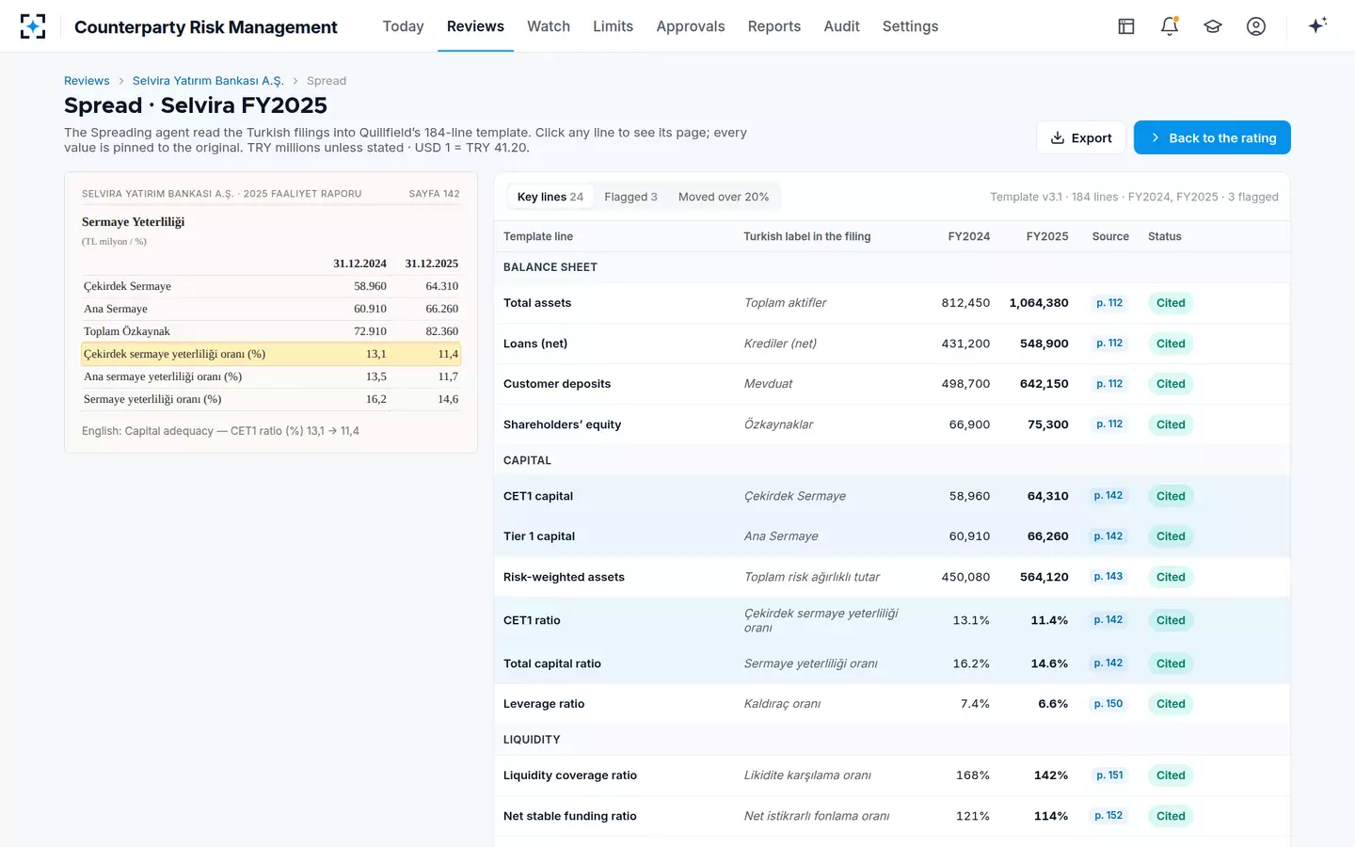Viewport: 1355px width, 847px height.
Task: Click the Sermaye Yeterliliği filing page thumbnail heading
Action: coord(133,222)
